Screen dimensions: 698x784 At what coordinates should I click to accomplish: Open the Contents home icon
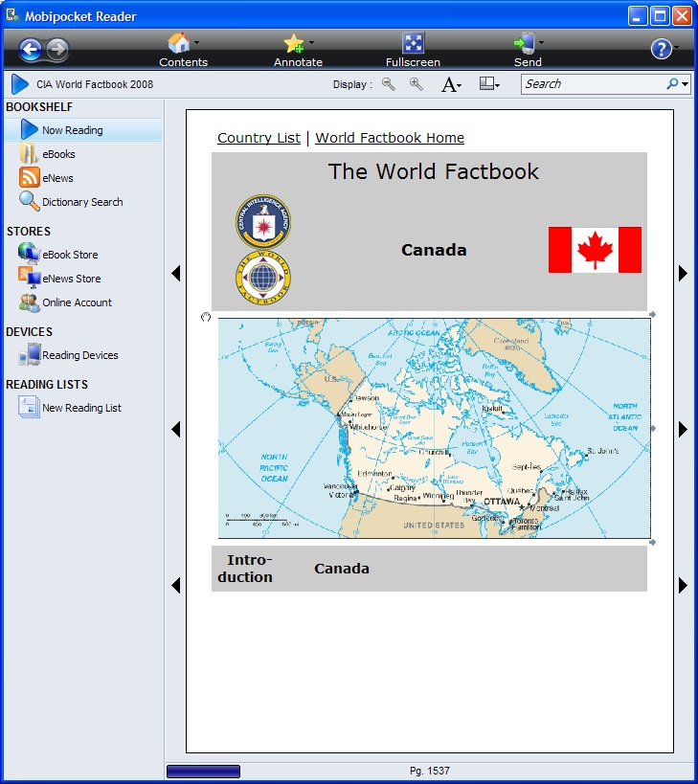coord(178,43)
